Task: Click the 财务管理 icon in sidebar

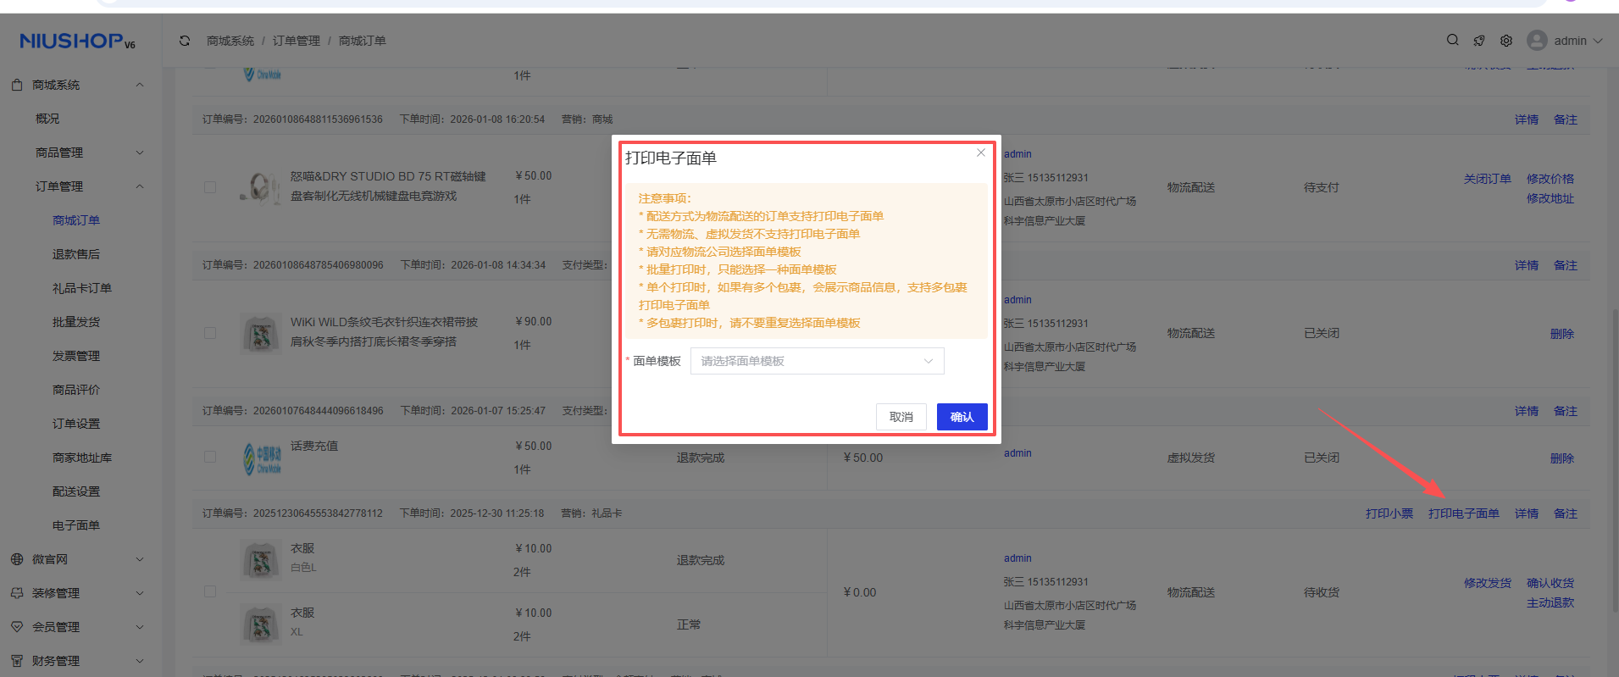Action: (x=17, y=661)
